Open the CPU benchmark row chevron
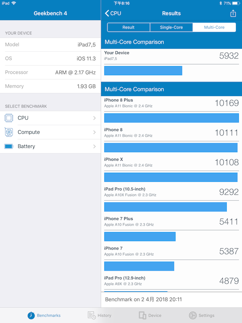Image resolution: width=242 pixels, height=323 pixels. pyautogui.click(x=94, y=118)
